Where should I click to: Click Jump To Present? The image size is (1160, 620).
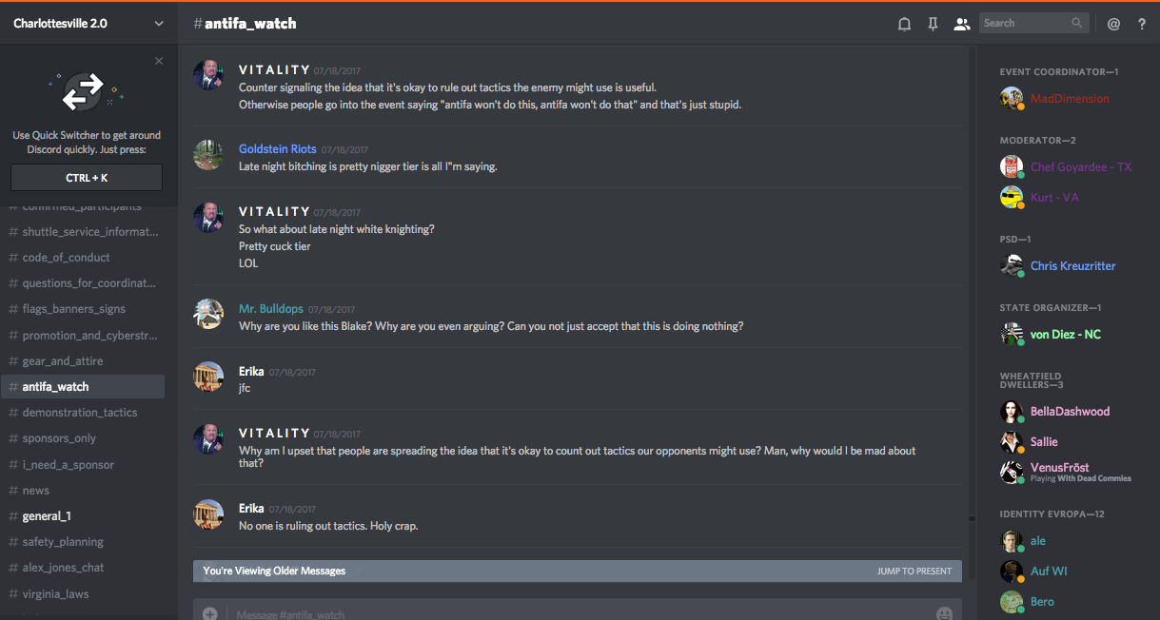point(914,572)
